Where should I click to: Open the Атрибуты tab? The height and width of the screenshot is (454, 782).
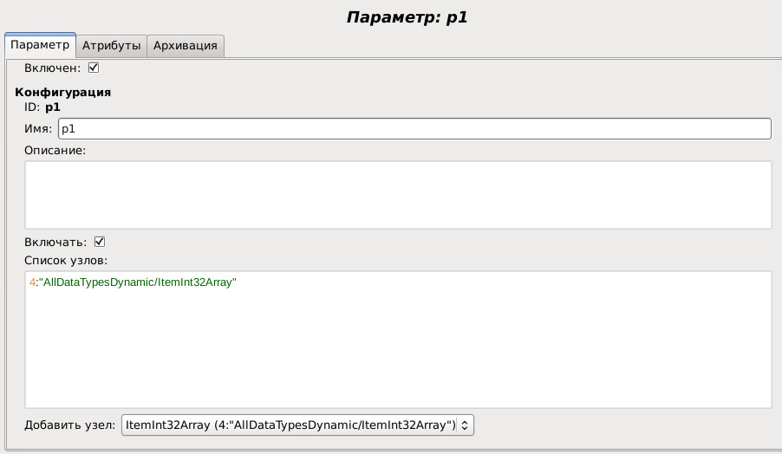tap(111, 46)
